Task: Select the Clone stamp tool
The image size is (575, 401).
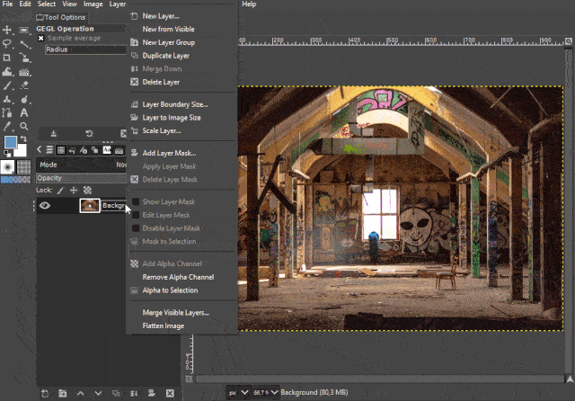Action: (7, 100)
